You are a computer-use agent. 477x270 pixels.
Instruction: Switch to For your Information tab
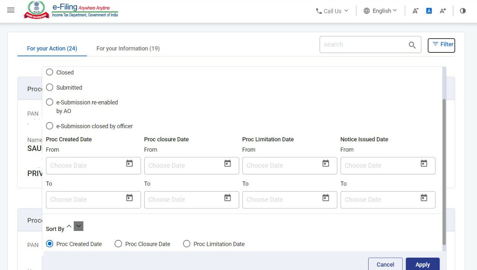(x=128, y=48)
